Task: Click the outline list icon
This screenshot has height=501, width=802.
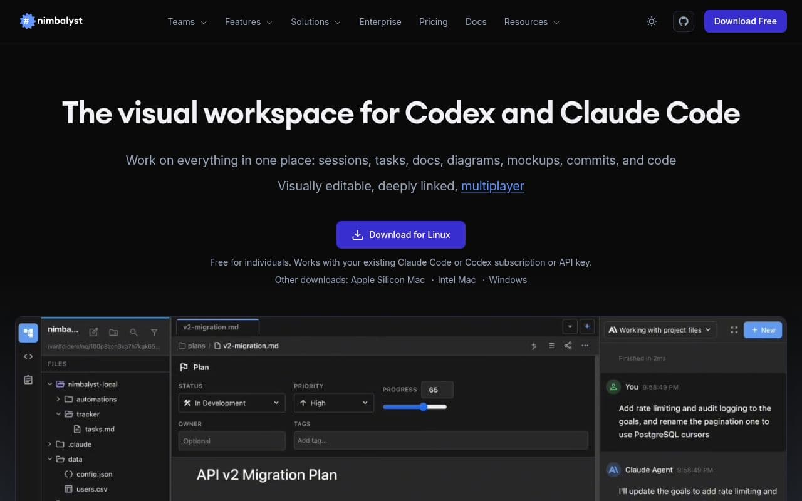Action: [x=551, y=346]
